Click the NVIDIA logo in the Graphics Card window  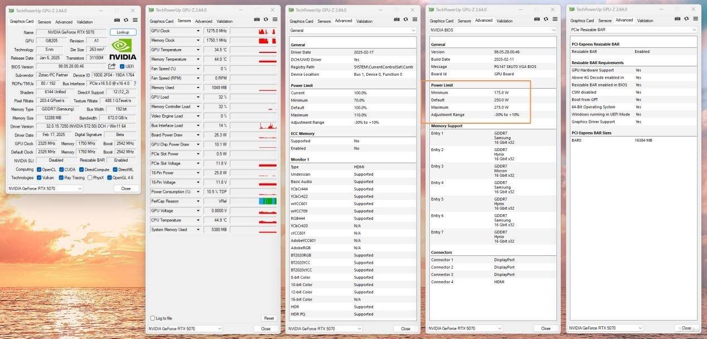tap(123, 49)
